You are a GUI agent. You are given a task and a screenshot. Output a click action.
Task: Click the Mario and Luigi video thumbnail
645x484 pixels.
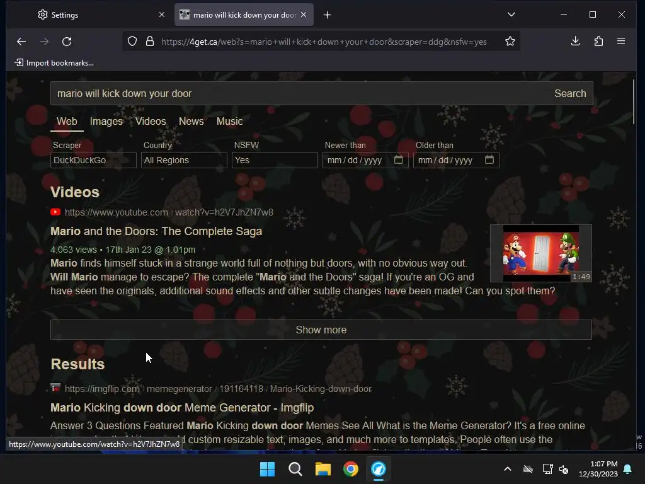(541, 253)
